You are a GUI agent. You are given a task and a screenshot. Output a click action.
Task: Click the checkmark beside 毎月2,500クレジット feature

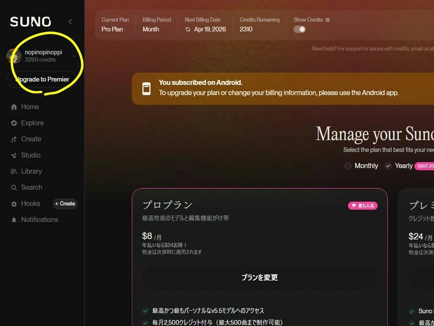click(x=145, y=323)
